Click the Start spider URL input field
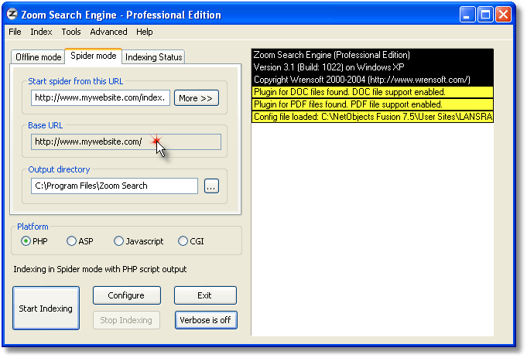The height and width of the screenshot is (358, 527). [x=101, y=97]
